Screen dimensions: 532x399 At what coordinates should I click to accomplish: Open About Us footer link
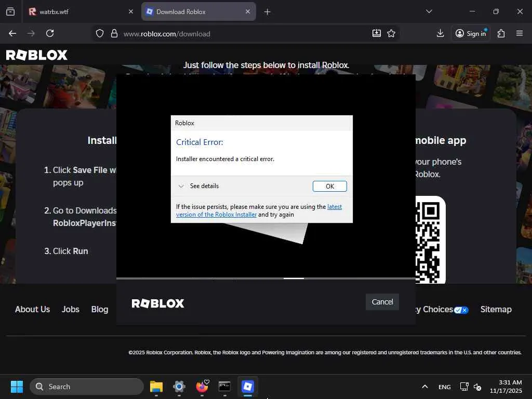click(x=33, y=310)
